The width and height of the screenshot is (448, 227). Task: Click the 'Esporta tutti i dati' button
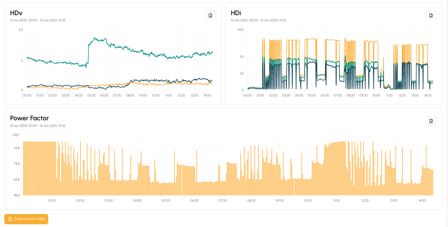(x=26, y=219)
